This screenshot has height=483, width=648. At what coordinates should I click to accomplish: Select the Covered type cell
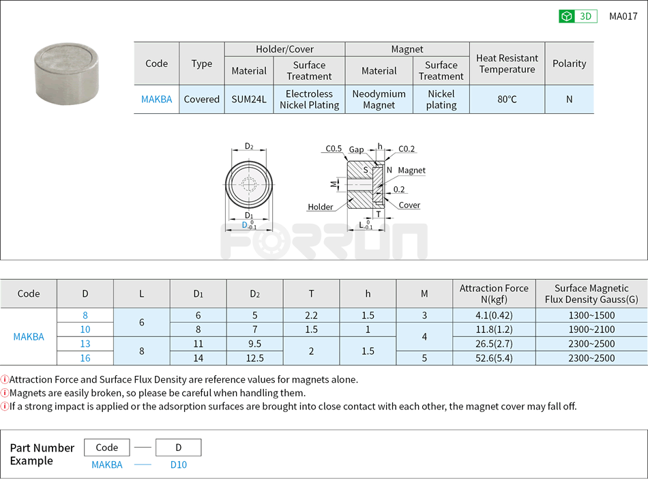202,99
